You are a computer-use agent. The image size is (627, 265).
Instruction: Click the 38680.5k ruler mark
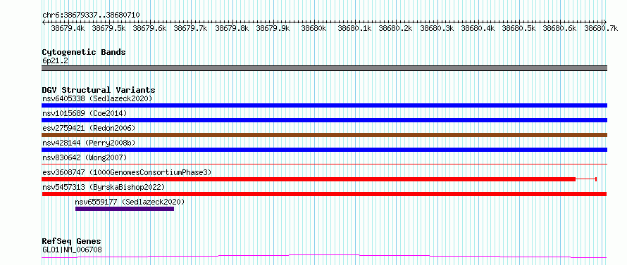[519, 28]
